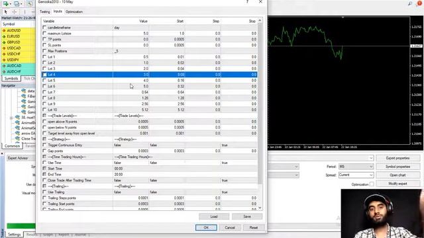The width and height of the screenshot is (424, 238).
Task: Enable the SL points checkbox
Action: click(44, 45)
